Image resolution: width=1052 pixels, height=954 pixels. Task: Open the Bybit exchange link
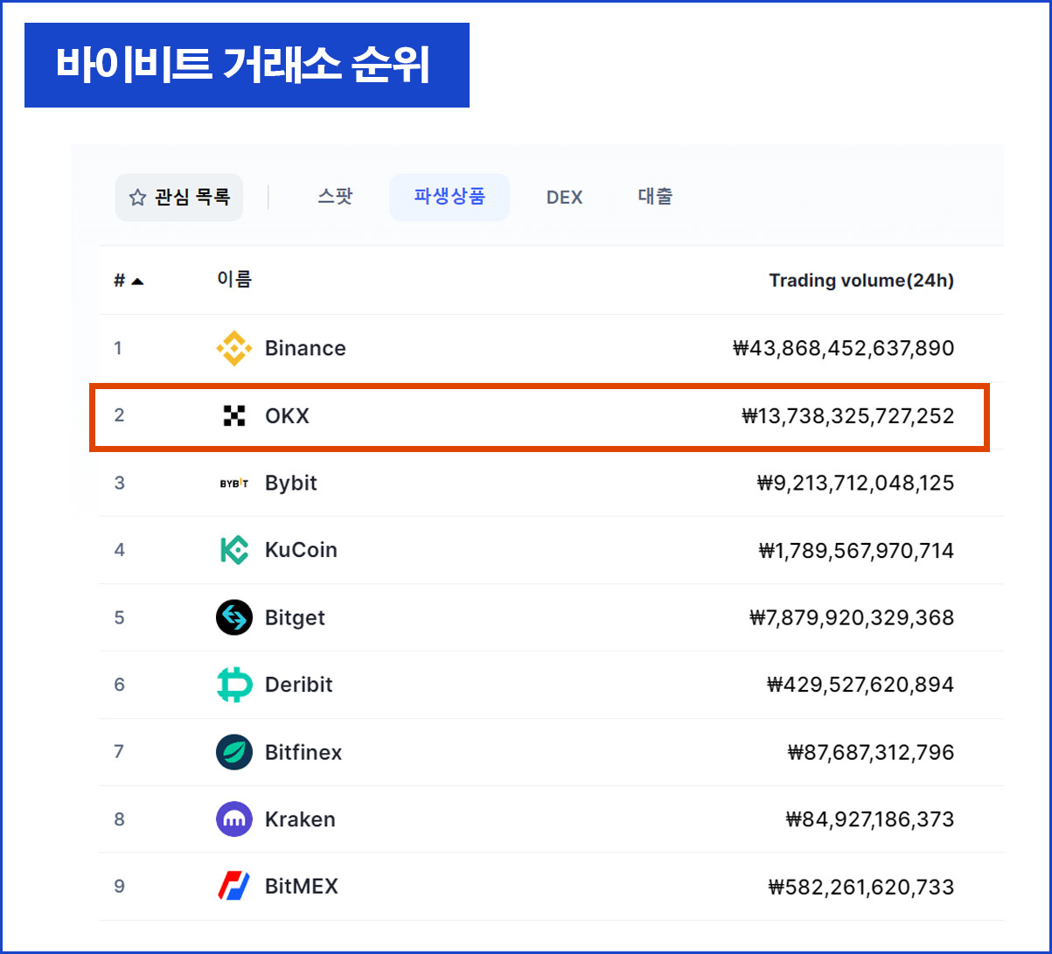291,484
